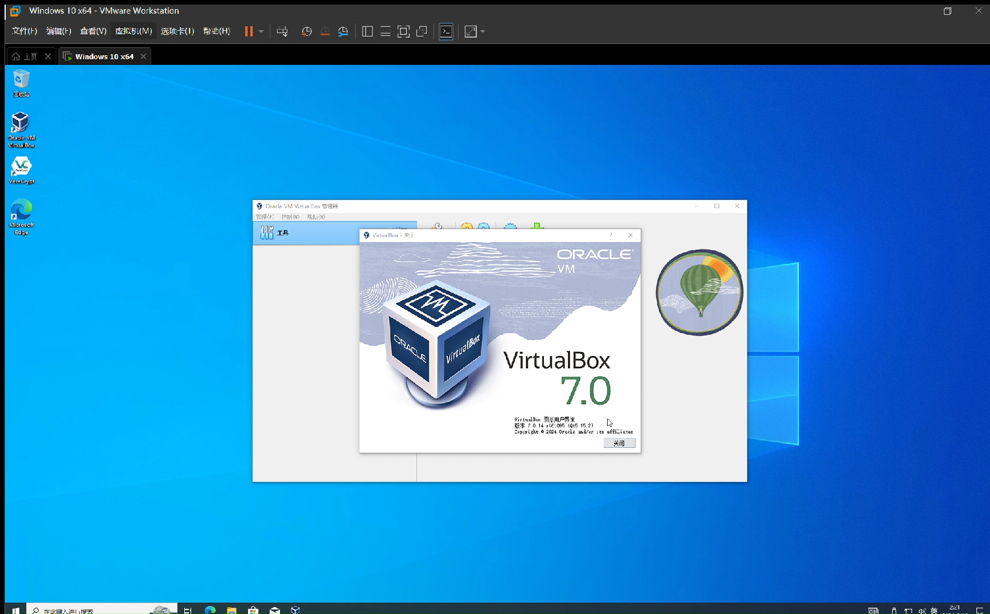The image size is (990, 614).
Task: Toggle the VMware library sidebar icon
Action: coord(368,31)
